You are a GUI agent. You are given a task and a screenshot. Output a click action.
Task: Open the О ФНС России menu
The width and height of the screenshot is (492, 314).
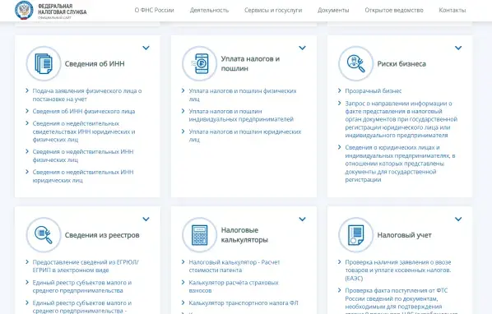(x=154, y=10)
